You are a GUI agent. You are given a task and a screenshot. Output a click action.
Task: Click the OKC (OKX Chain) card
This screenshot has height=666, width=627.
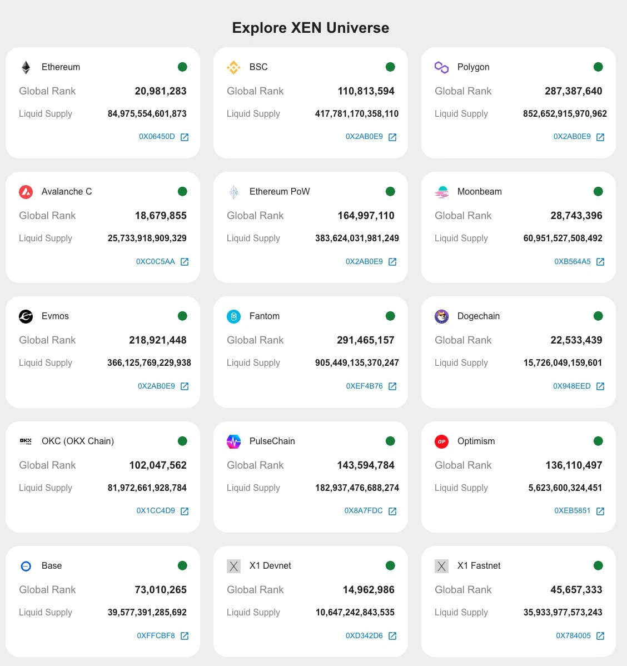102,476
